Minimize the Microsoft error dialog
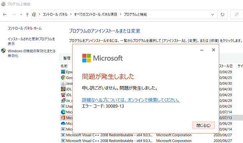 [202, 50]
